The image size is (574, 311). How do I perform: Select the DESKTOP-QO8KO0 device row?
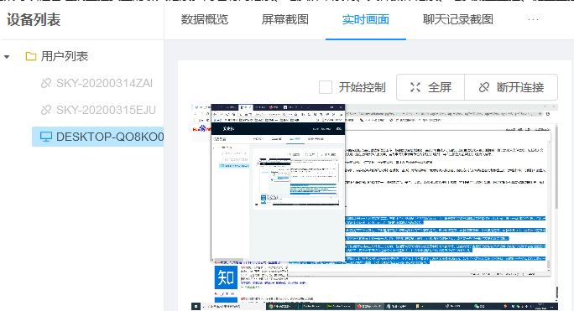97,137
